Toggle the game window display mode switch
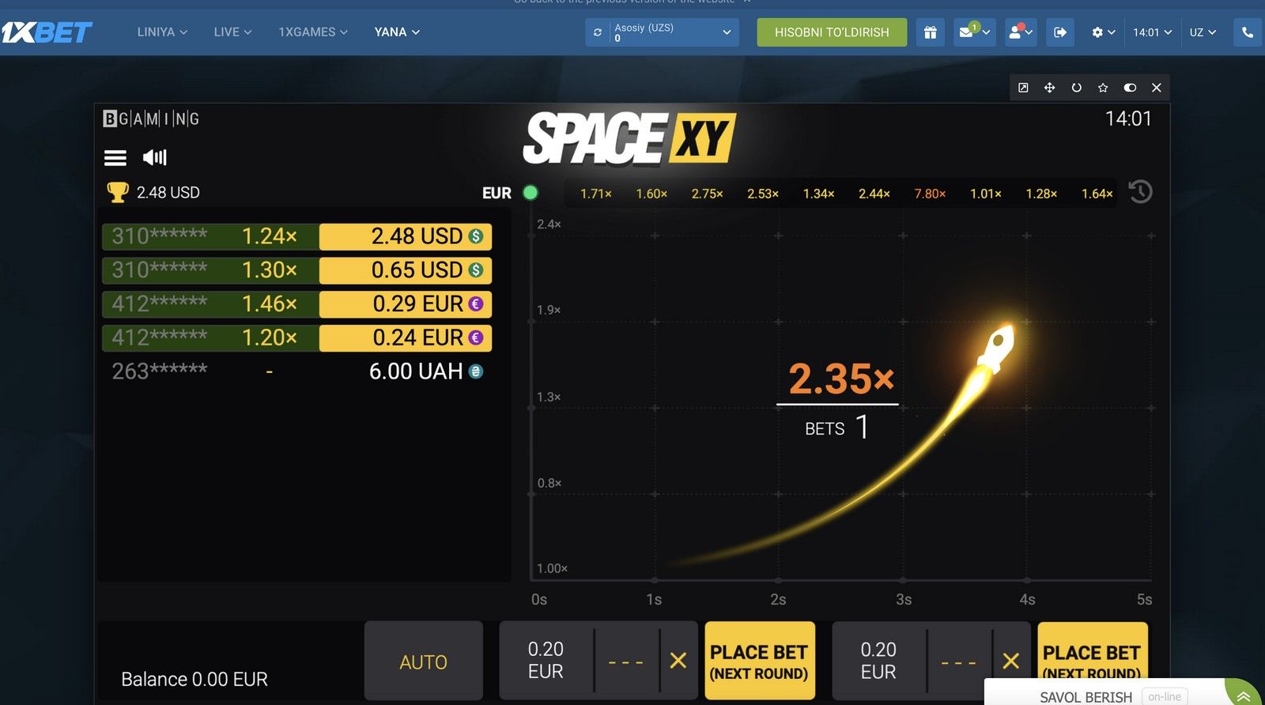The width and height of the screenshot is (1265, 705). (1130, 88)
